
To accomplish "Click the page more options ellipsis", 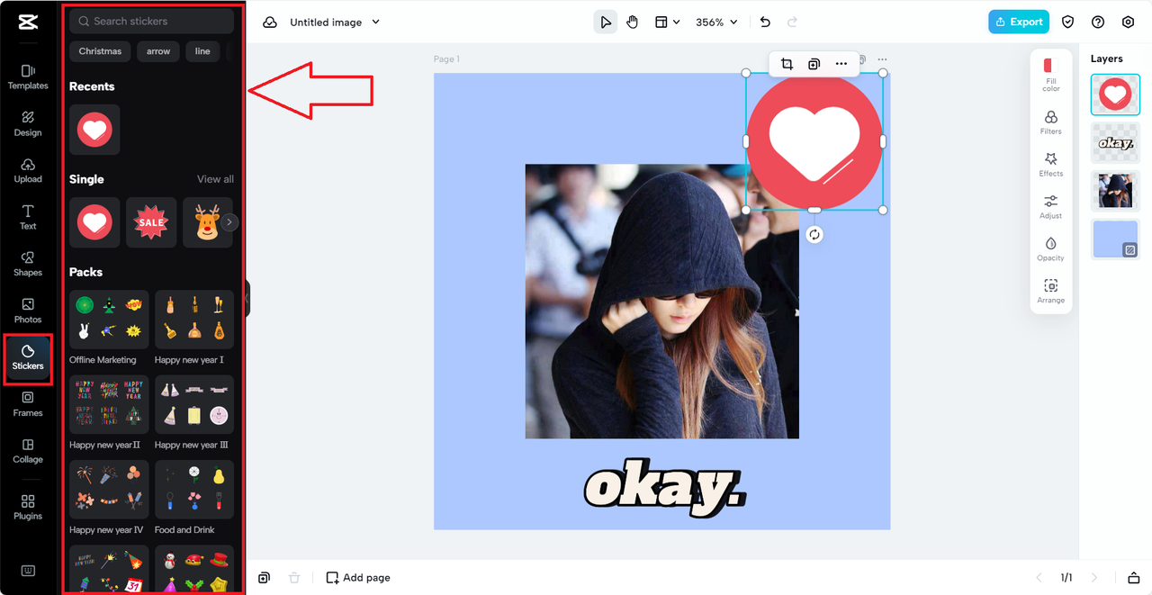I will 882,59.
